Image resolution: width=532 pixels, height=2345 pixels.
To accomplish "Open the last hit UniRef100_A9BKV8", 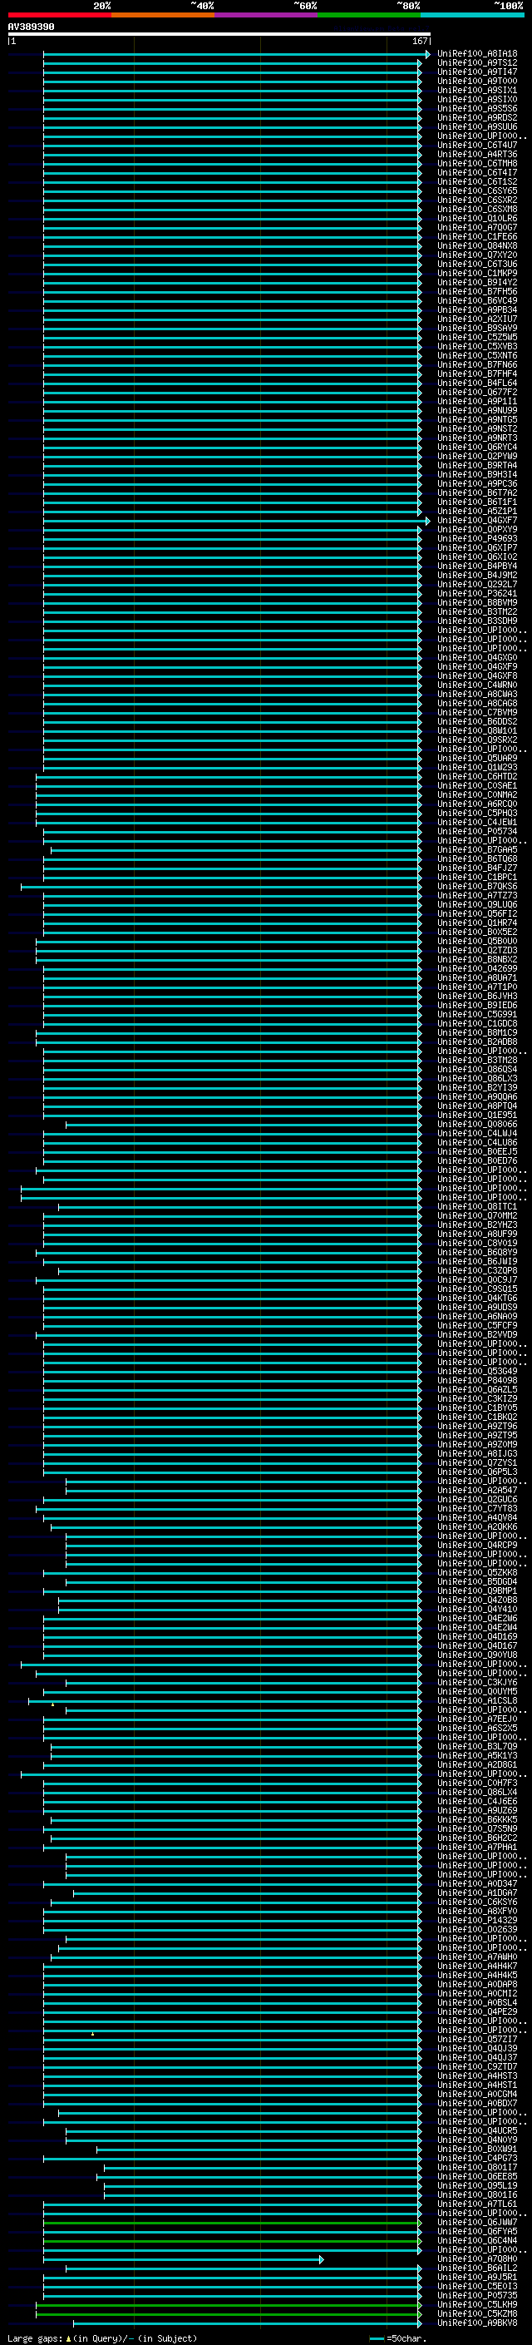I will tap(476, 2323).
